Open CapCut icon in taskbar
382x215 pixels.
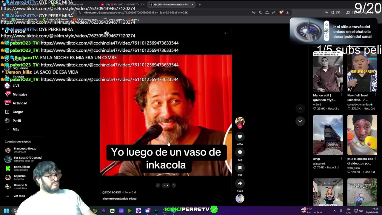[112, 211]
